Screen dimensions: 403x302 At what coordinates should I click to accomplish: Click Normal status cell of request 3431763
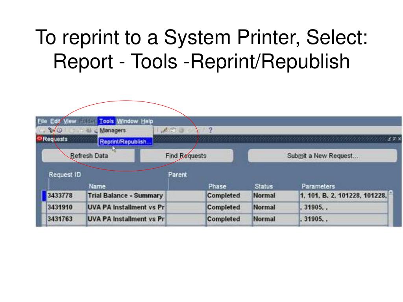[x=275, y=219]
